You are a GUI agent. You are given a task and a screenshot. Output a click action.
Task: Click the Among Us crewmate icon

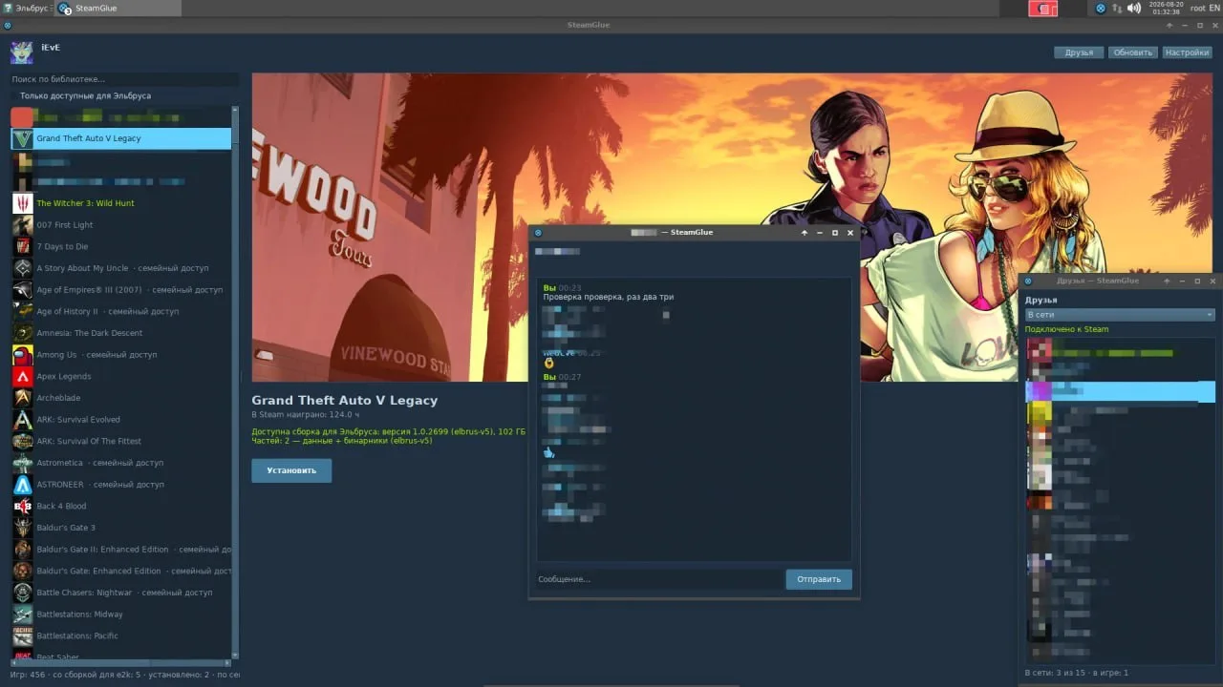click(22, 355)
